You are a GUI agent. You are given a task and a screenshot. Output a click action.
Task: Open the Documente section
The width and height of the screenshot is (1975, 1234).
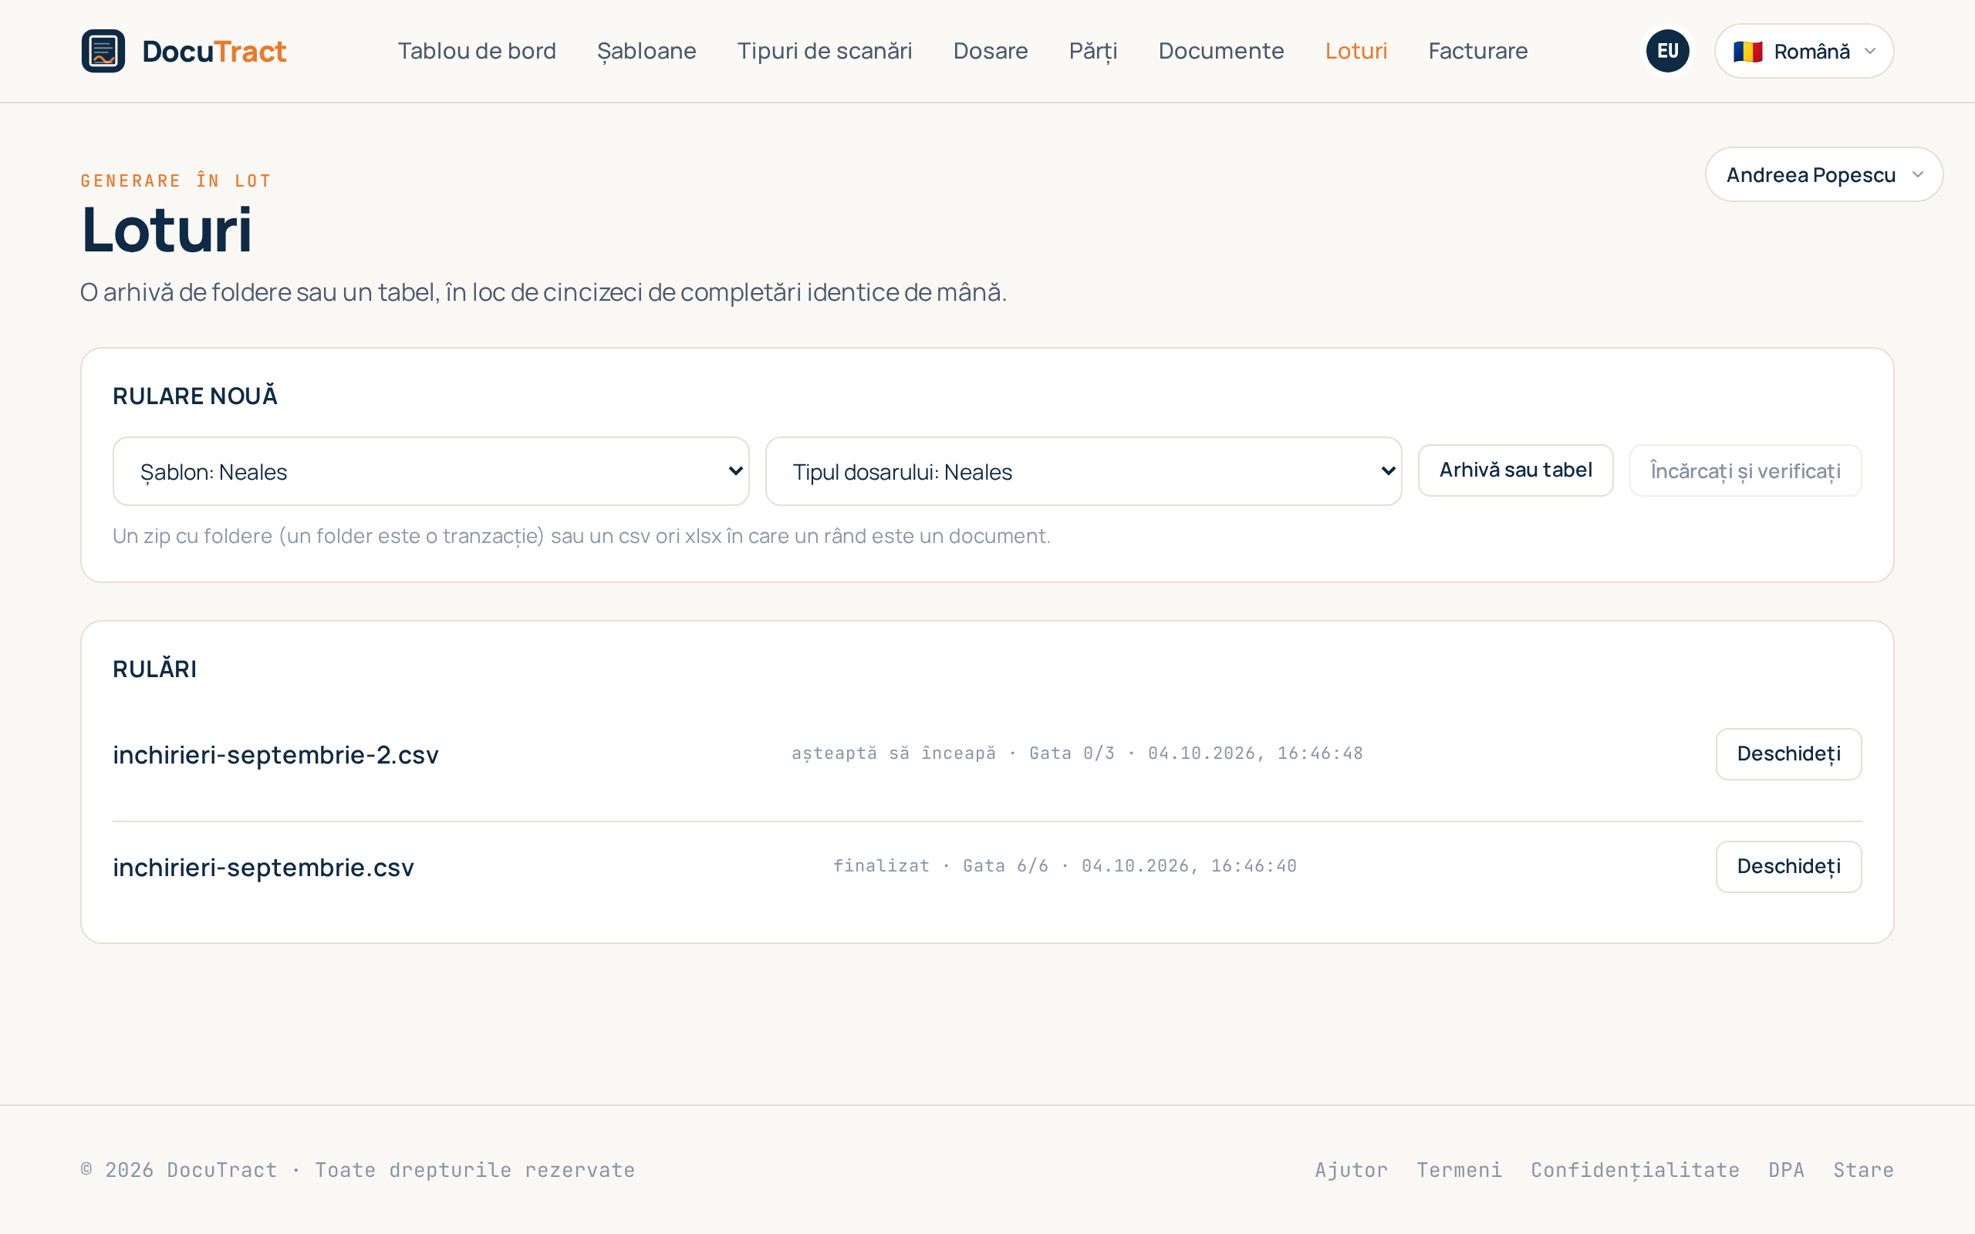(x=1221, y=51)
